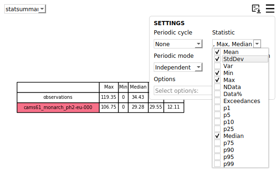This screenshot has height=172, width=279.
Task: Check the Exceedances statistic
Action: point(217,101)
